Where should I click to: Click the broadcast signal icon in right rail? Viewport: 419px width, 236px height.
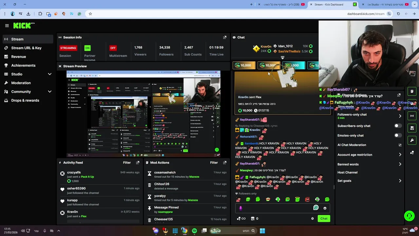[412, 116]
